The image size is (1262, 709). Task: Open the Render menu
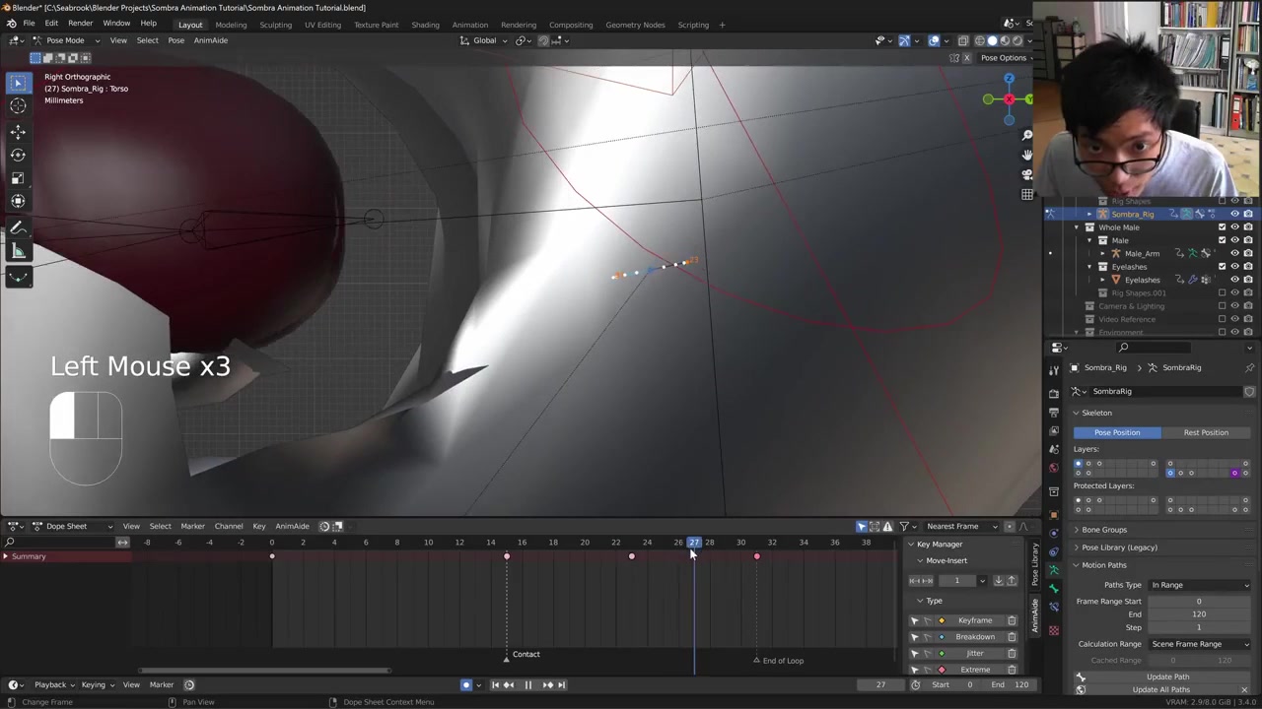80,24
